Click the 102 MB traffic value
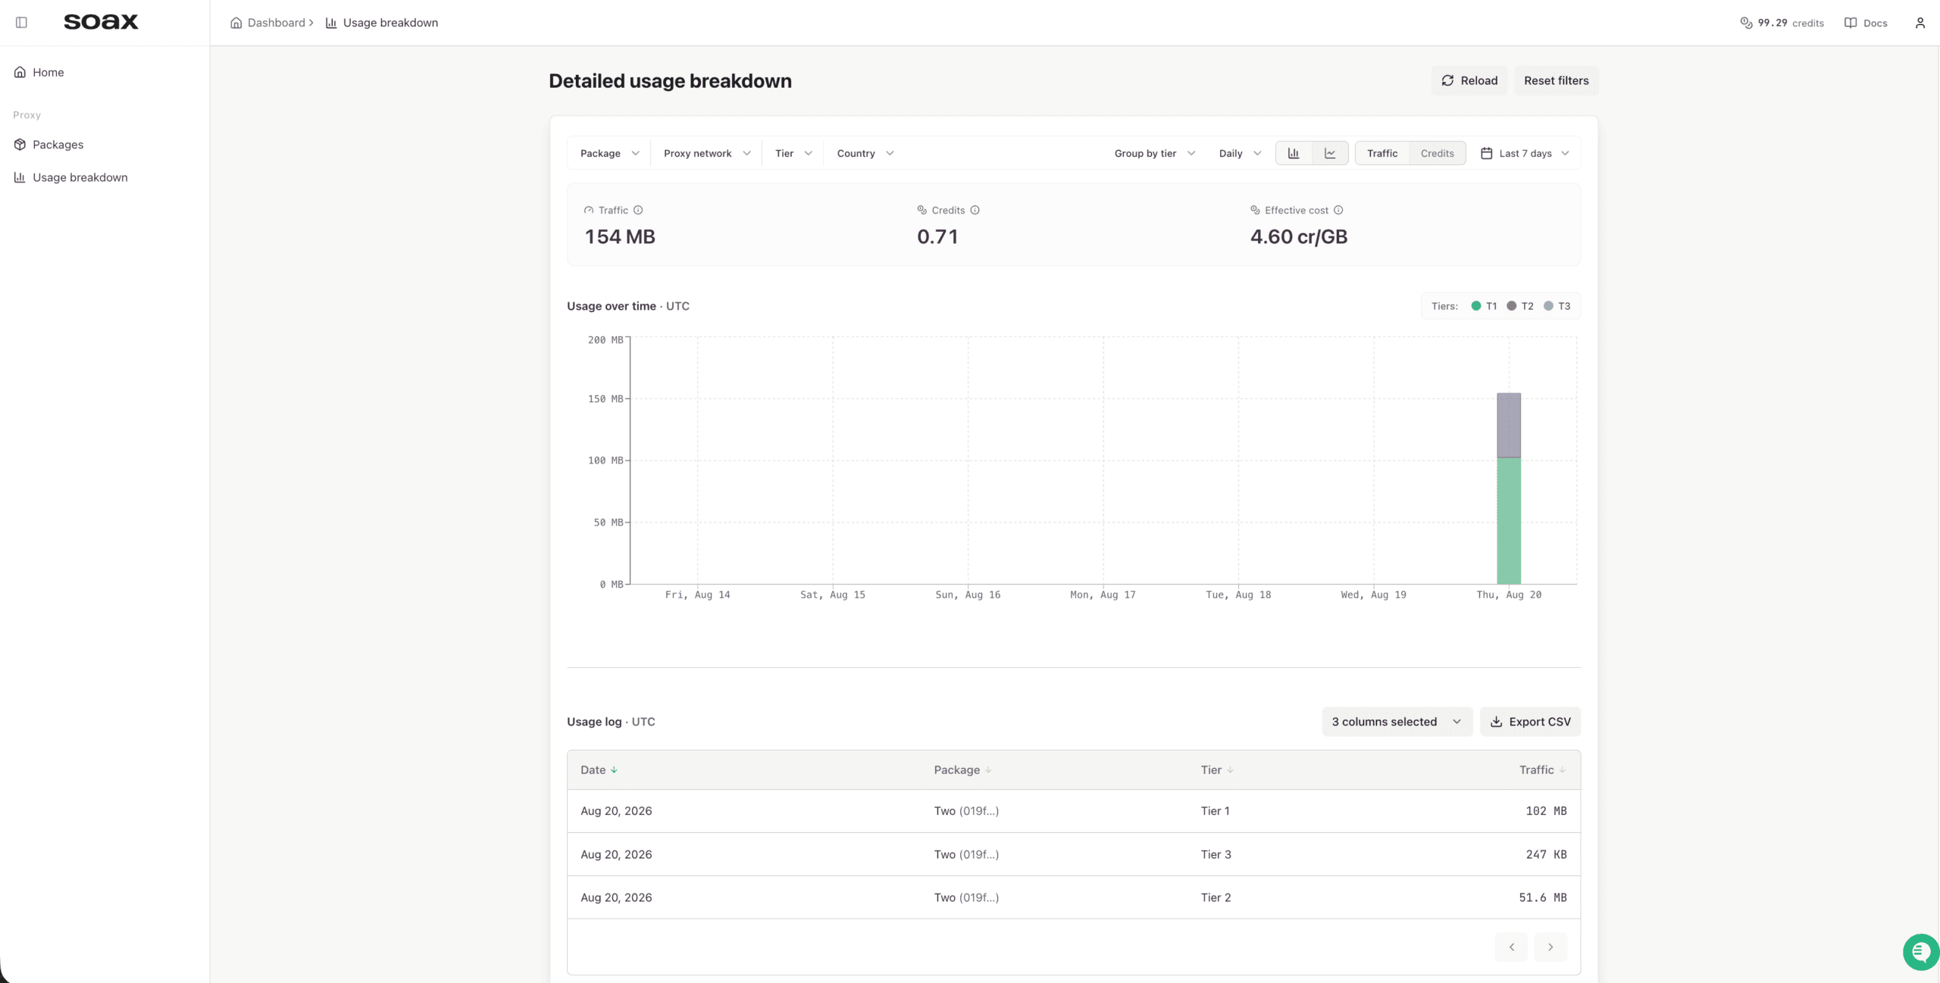Viewport: 1940px width, 983px height. coord(1546,810)
